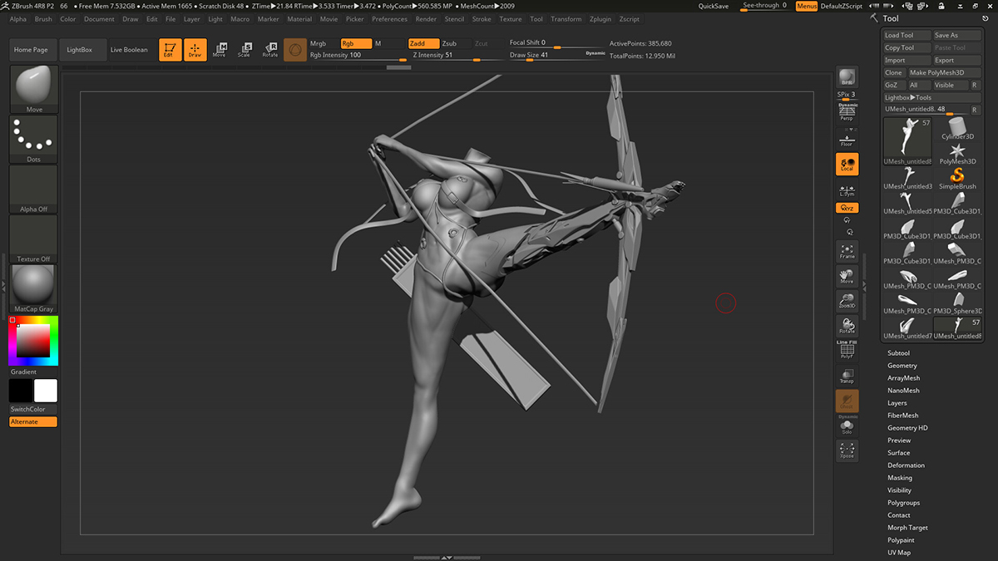
Task: Expand the Subtool palette section
Action: (898, 353)
